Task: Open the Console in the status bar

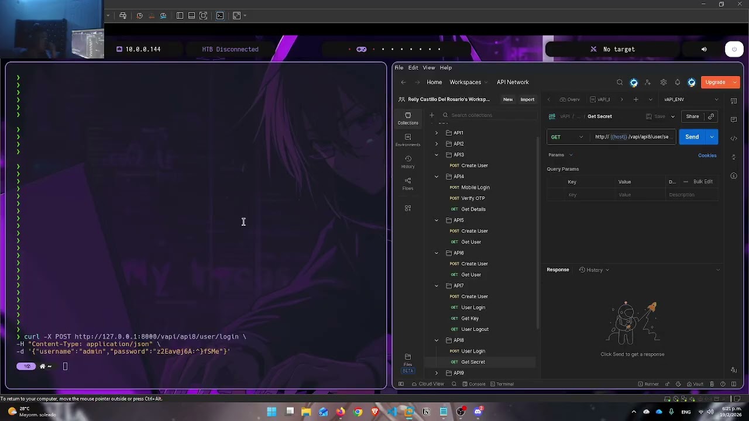Action: click(x=474, y=384)
